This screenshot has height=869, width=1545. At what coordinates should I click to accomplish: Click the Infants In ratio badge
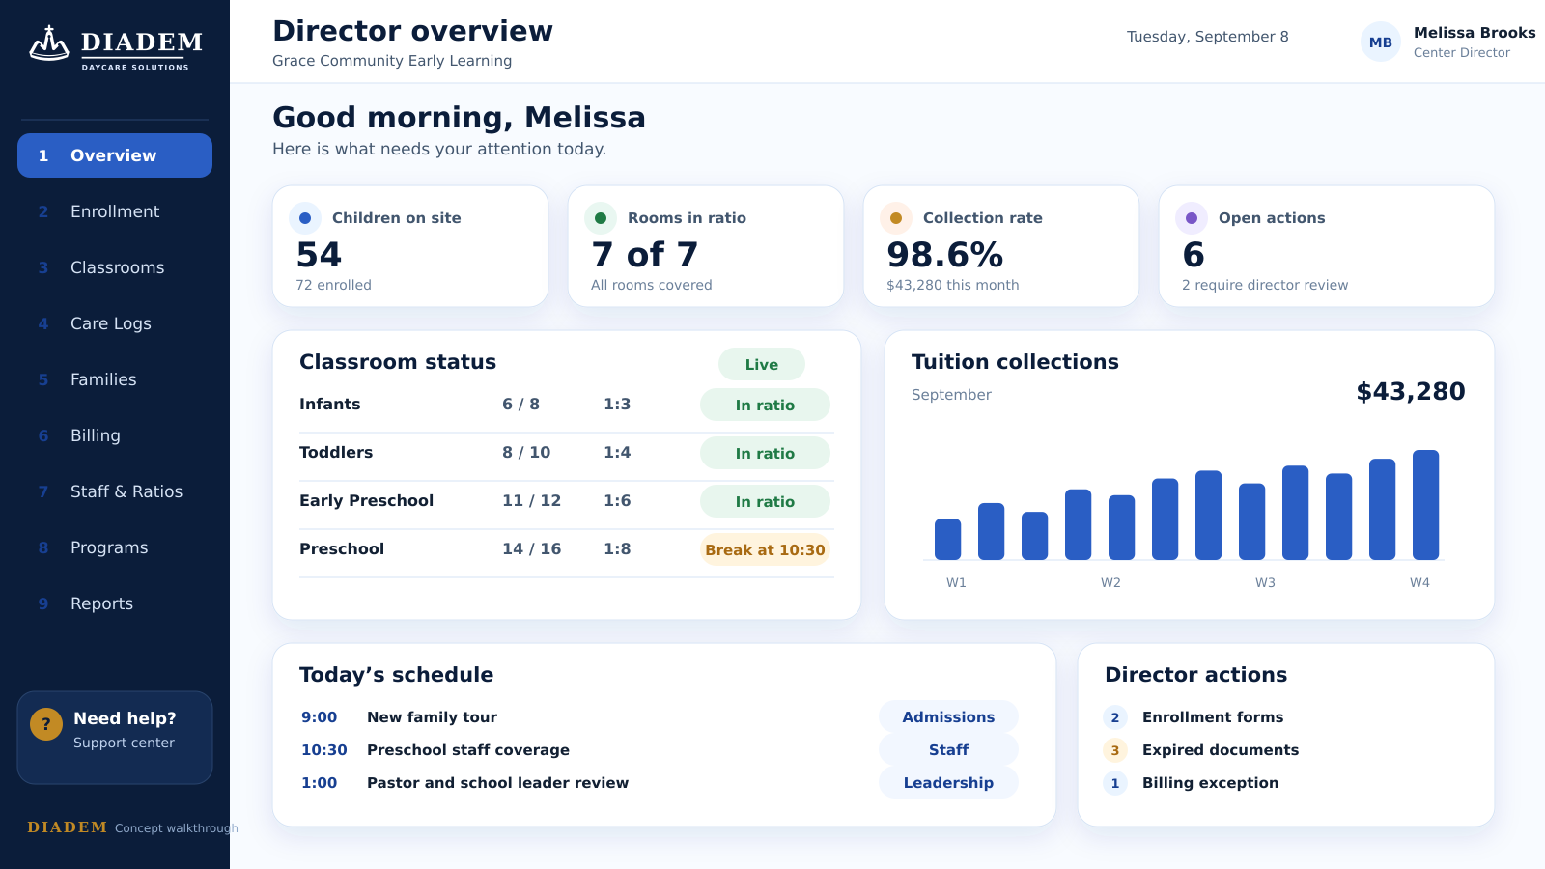765,405
